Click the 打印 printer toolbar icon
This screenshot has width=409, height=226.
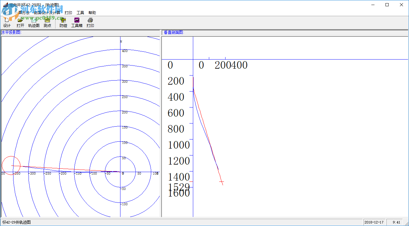(90, 23)
